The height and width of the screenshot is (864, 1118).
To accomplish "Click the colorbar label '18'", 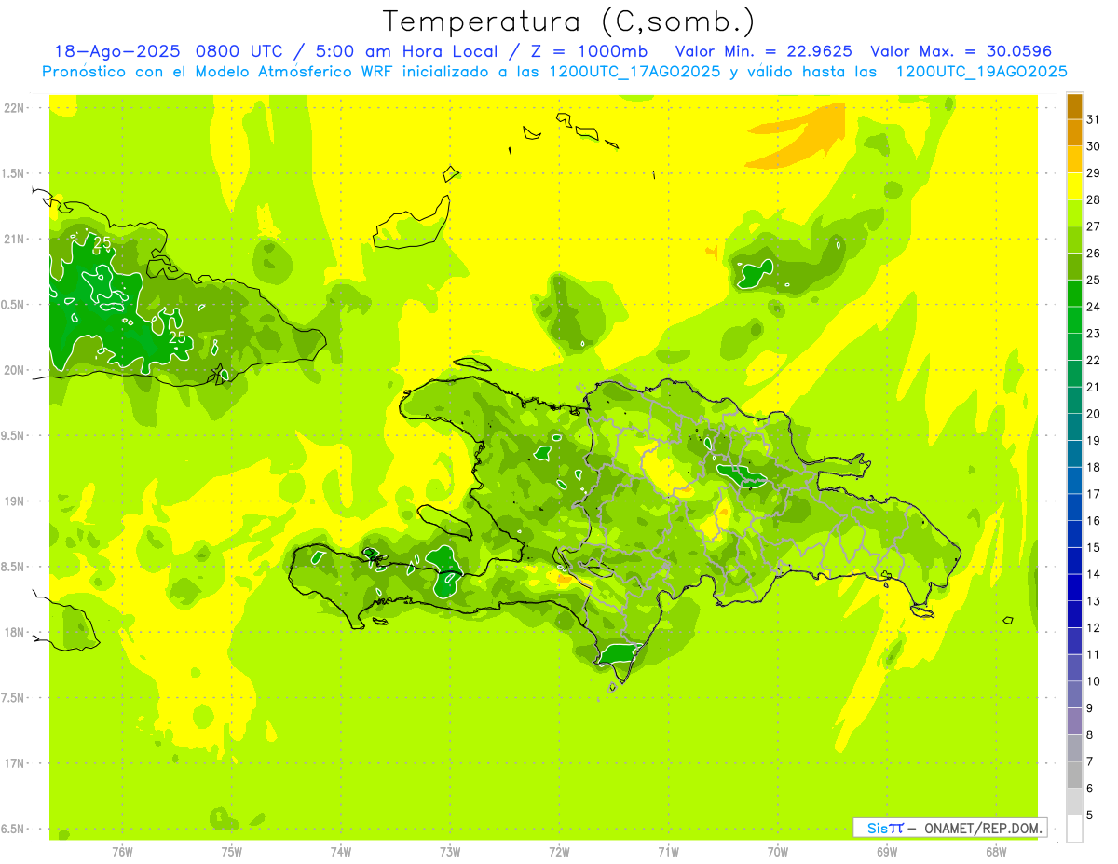I will point(1093,468).
